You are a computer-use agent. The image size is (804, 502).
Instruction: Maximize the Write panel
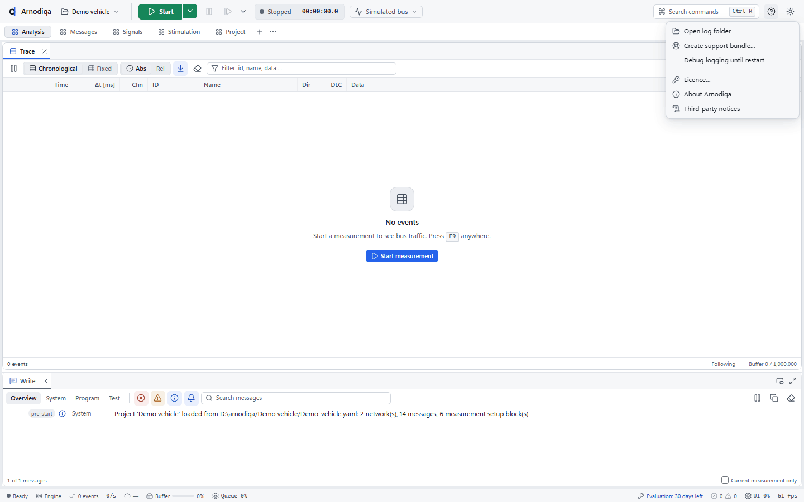(793, 381)
